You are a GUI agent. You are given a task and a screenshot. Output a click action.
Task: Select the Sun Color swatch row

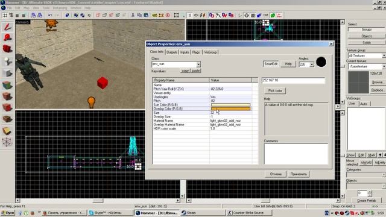point(202,105)
